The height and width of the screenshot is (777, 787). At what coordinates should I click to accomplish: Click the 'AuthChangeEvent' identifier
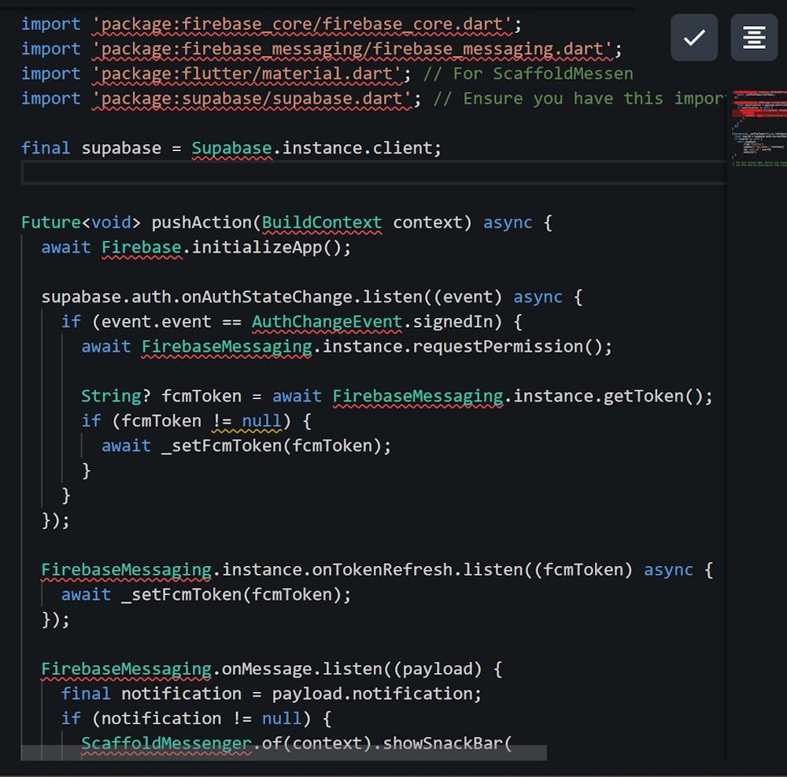327,322
